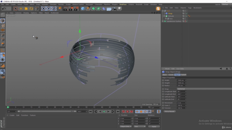Toggle Subdivision Surface enable checkmark

coord(187,21)
